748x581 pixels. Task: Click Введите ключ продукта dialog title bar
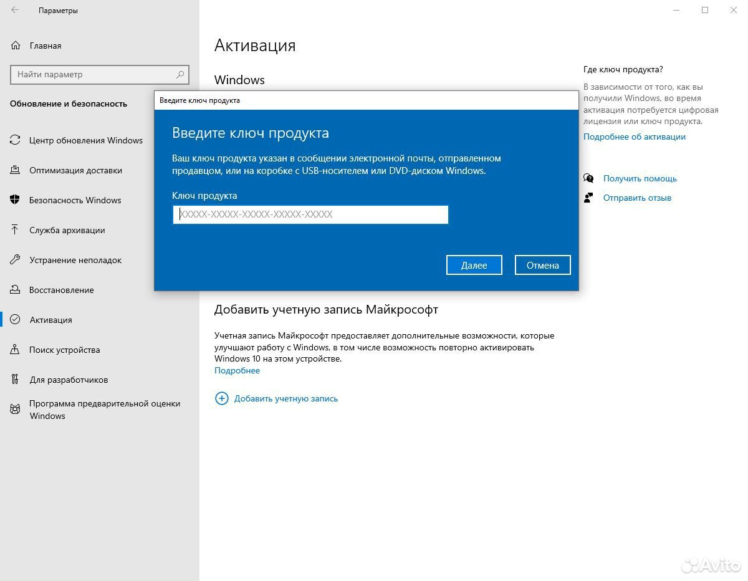coord(367,100)
